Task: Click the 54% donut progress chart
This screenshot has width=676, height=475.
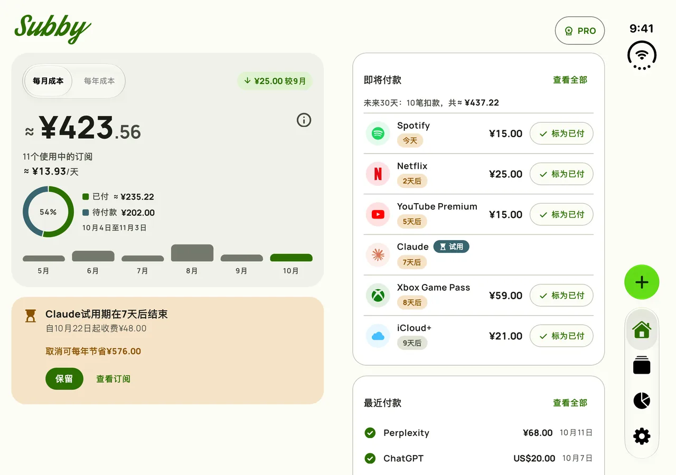Action: pyautogui.click(x=48, y=212)
